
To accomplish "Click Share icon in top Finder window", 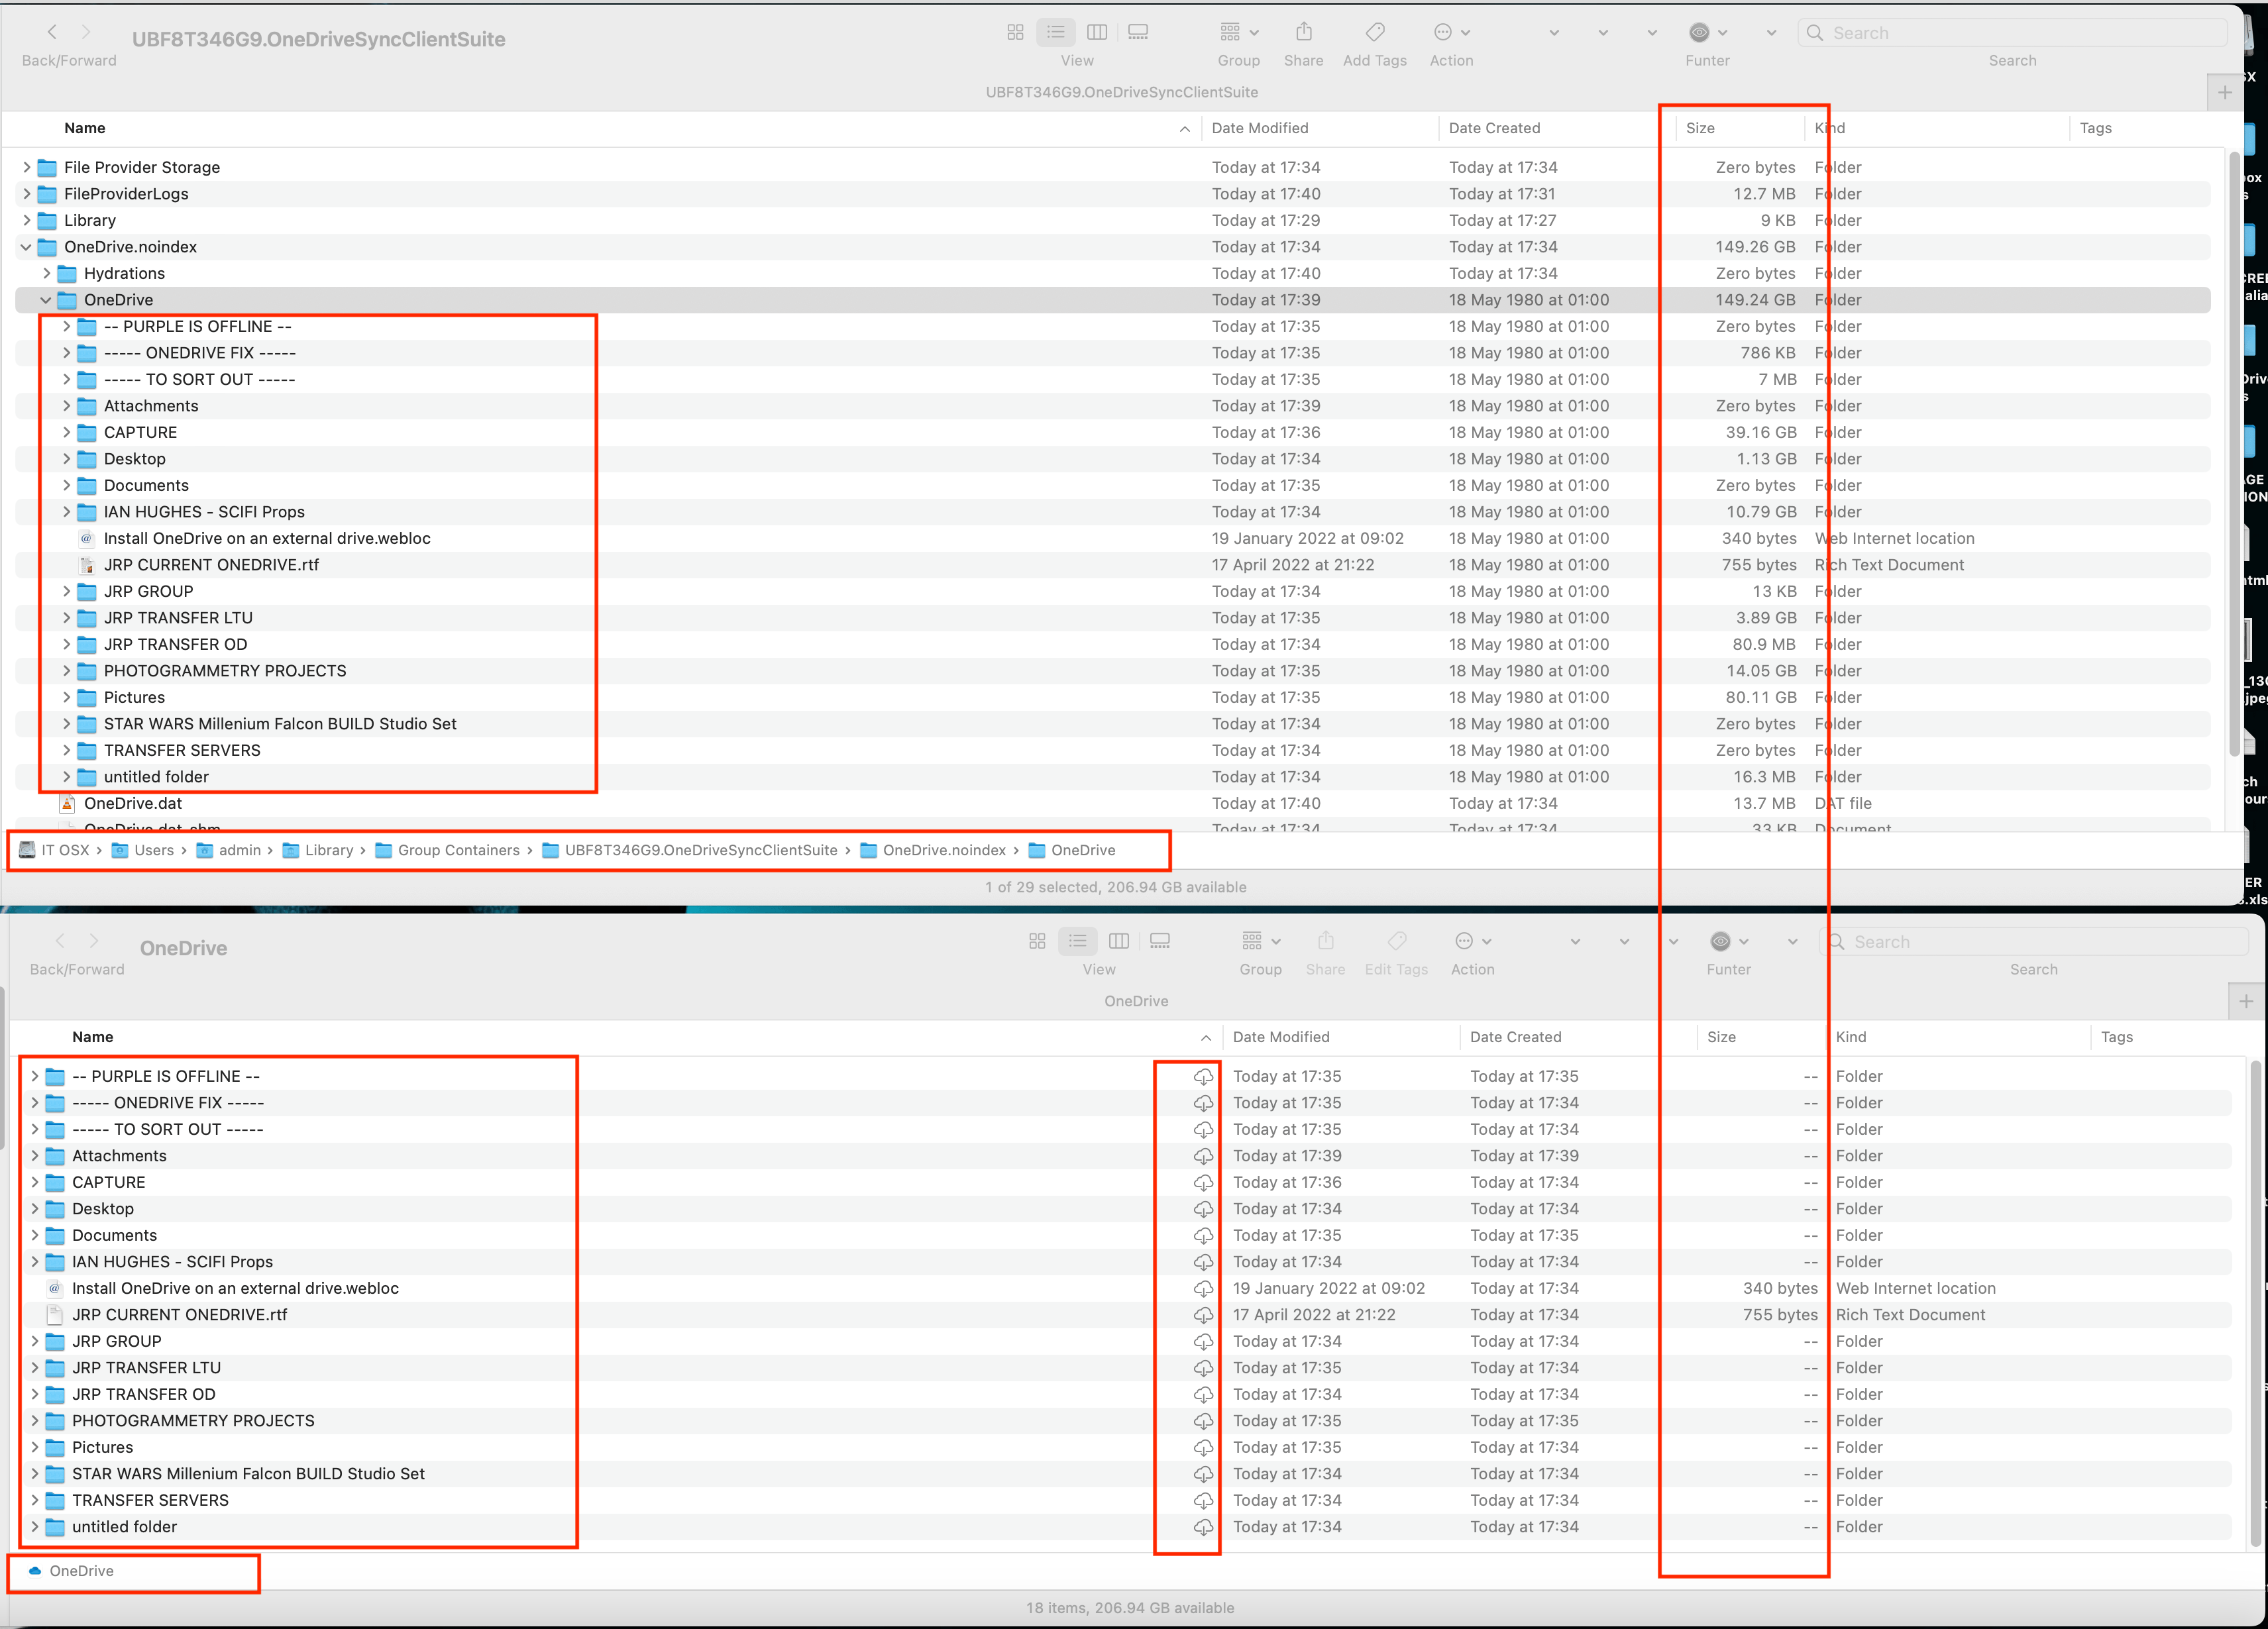I will pyautogui.click(x=1303, y=33).
